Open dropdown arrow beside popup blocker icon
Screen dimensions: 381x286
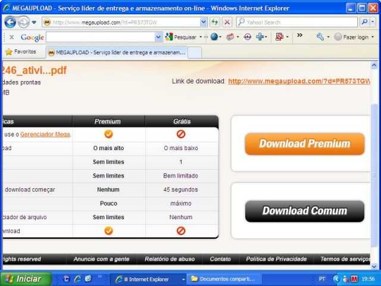pyautogui.click(x=288, y=37)
